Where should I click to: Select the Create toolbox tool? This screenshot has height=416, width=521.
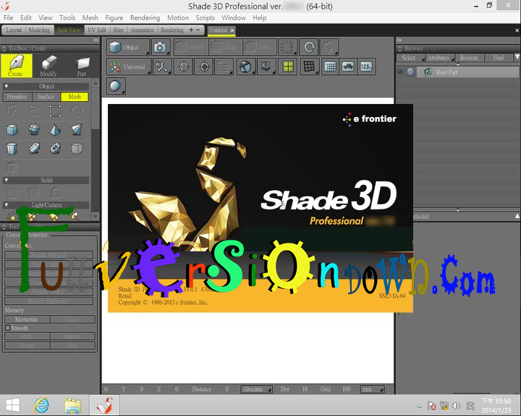coord(16,66)
